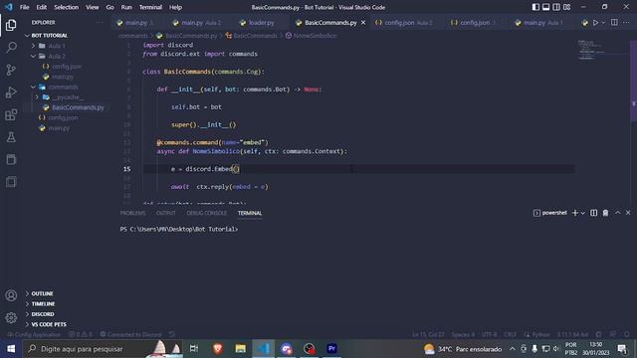The width and height of the screenshot is (637, 358).
Task: Switch to the loader.py editor tab
Action: tap(261, 23)
